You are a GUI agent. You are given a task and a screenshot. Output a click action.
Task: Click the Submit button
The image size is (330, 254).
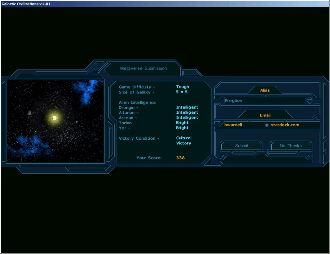tap(241, 146)
